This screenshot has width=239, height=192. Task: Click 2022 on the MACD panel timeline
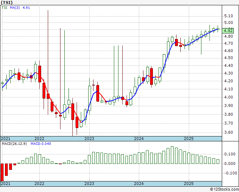click(x=39, y=184)
